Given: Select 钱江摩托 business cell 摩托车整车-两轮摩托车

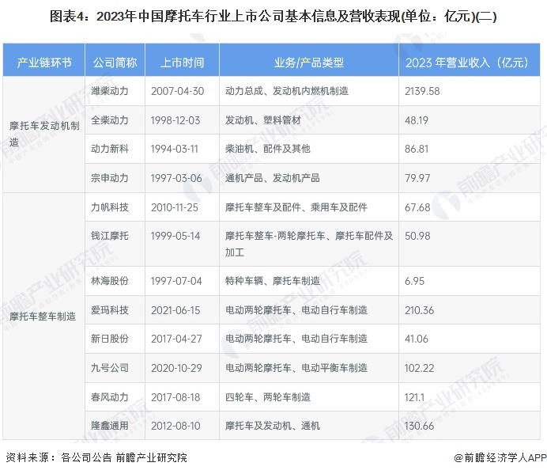Looking at the screenshot, I should pos(309,244).
